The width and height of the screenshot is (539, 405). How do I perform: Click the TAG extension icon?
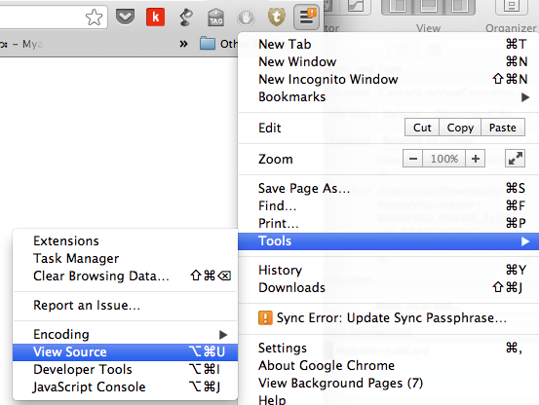point(215,18)
